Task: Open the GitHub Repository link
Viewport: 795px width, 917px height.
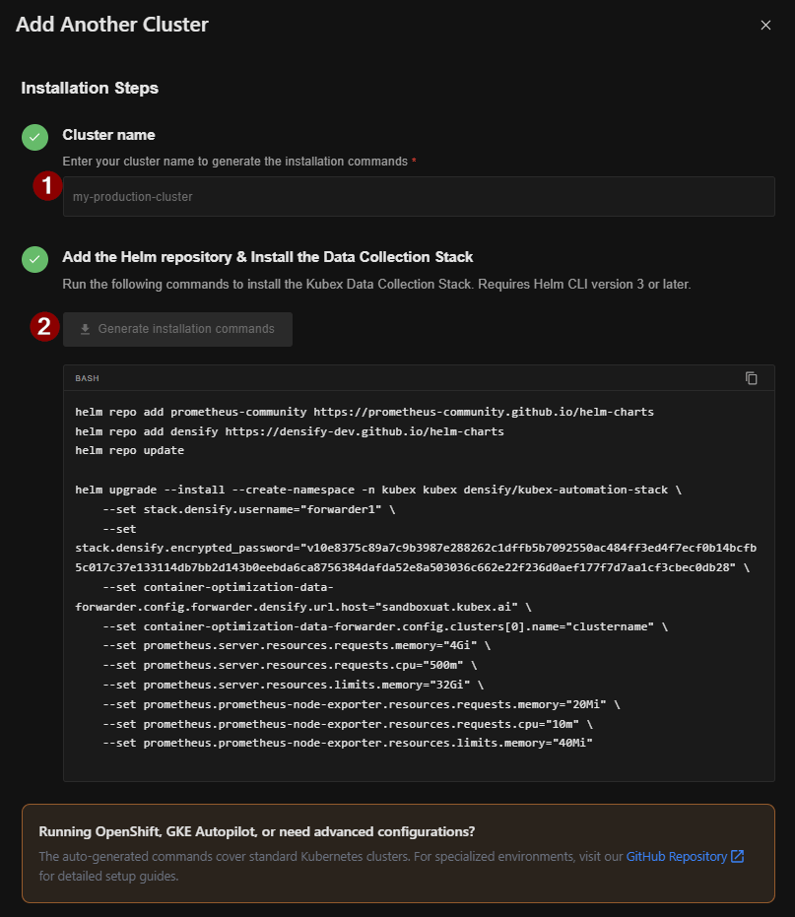Action: tap(676, 856)
